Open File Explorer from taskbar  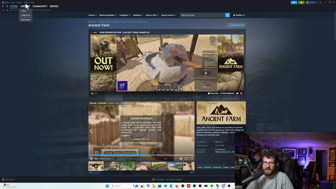click(x=154, y=186)
